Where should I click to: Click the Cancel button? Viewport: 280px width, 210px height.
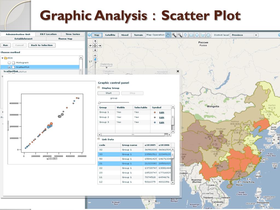pyautogui.click(x=19, y=45)
